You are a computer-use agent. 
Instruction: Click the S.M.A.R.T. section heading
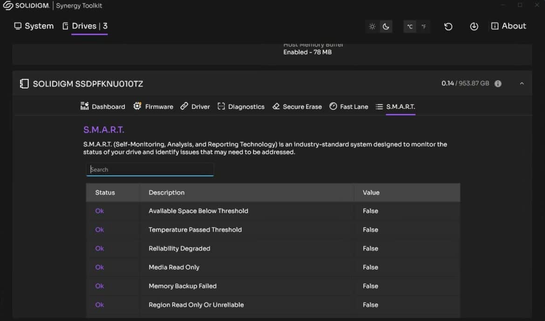click(103, 130)
